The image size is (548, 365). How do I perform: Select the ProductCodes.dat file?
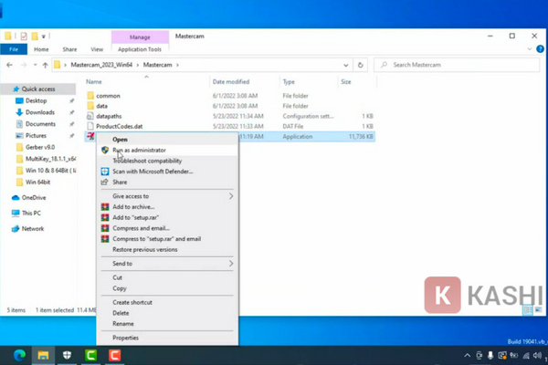point(119,127)
